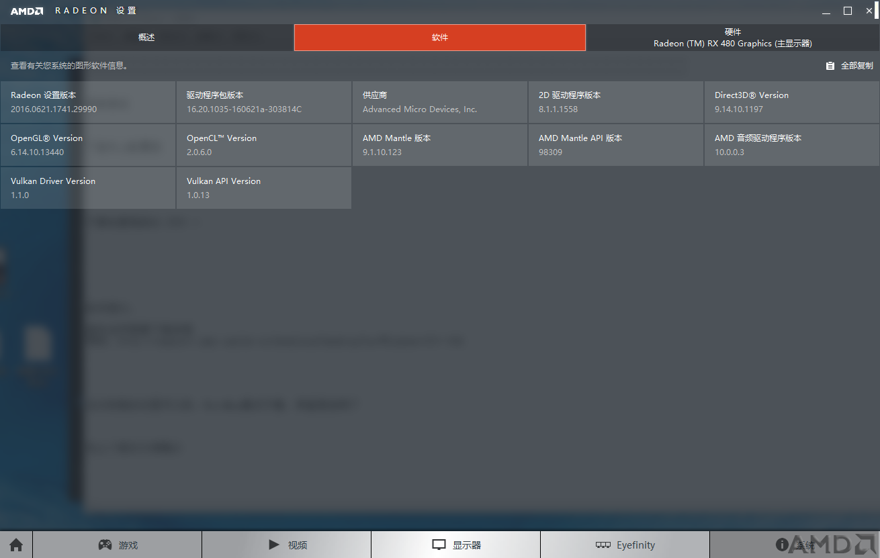Select the Vulkan API Version tile
The height and width of the screenshot is (558, 880).
[264, 188]
